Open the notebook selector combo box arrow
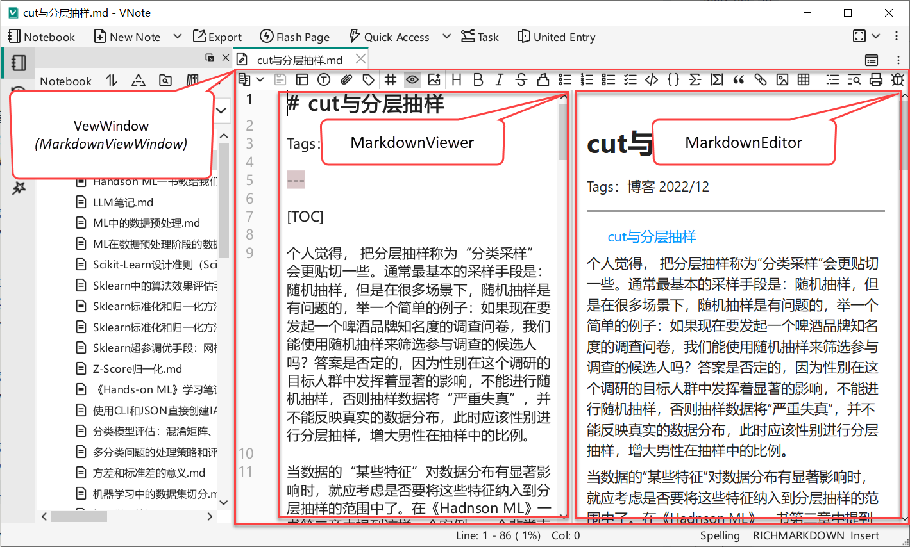Screen dimensions: 910x547 pyautogui.click(x=221, y=110)
